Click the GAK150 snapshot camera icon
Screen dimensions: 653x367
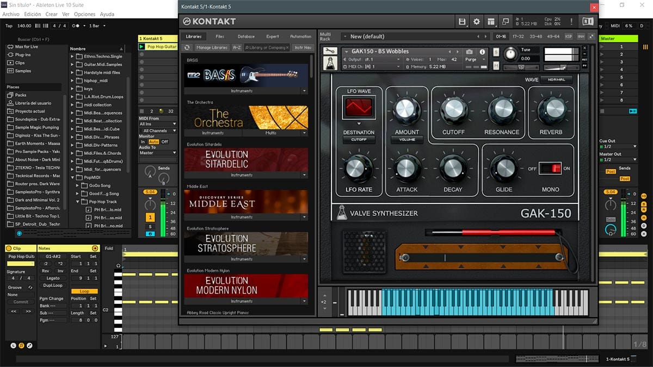469,52
